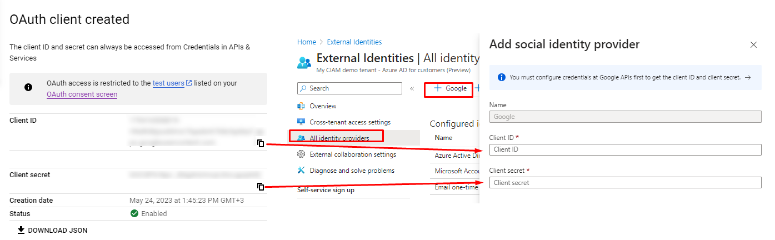This screenshot has height=240, width=775.
Task: Copy the Client ID value
Action: 261,143
